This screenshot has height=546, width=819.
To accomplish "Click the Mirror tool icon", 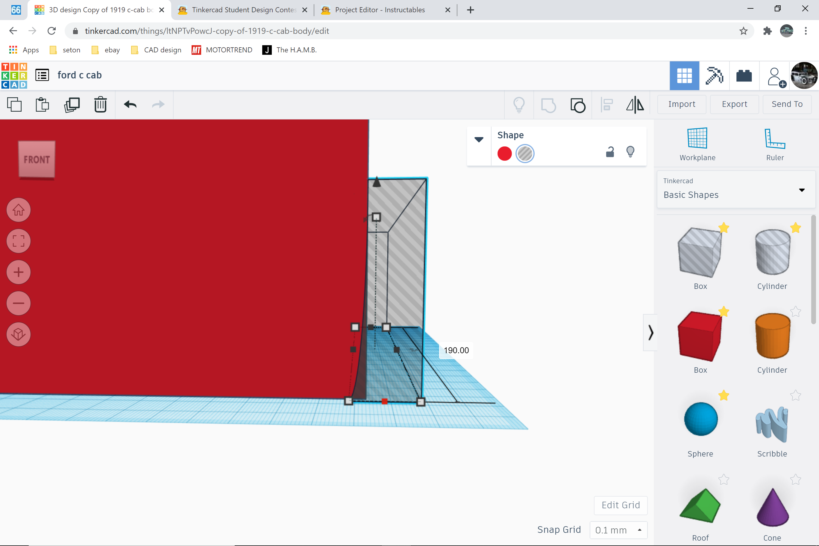I will coord(635,104).
